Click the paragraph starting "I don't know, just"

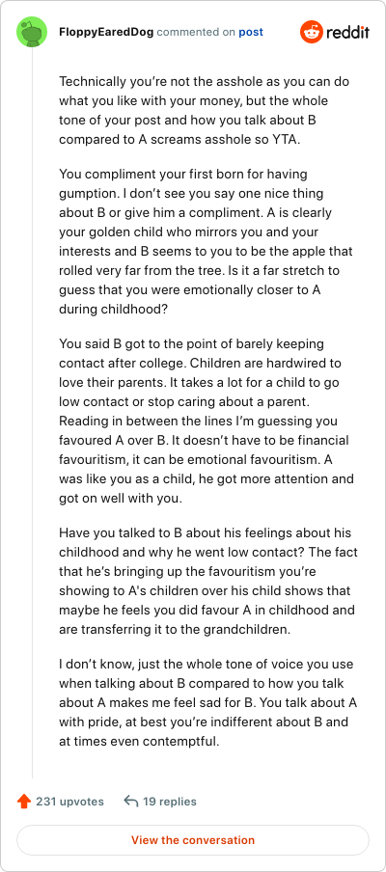pos(208,702)
